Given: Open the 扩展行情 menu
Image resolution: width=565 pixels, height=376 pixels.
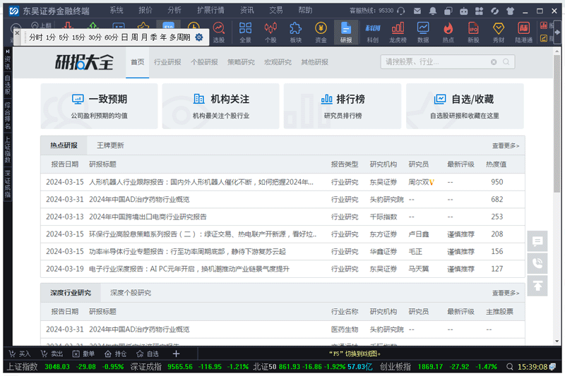Looking at the screenshot, I should 210,11.
